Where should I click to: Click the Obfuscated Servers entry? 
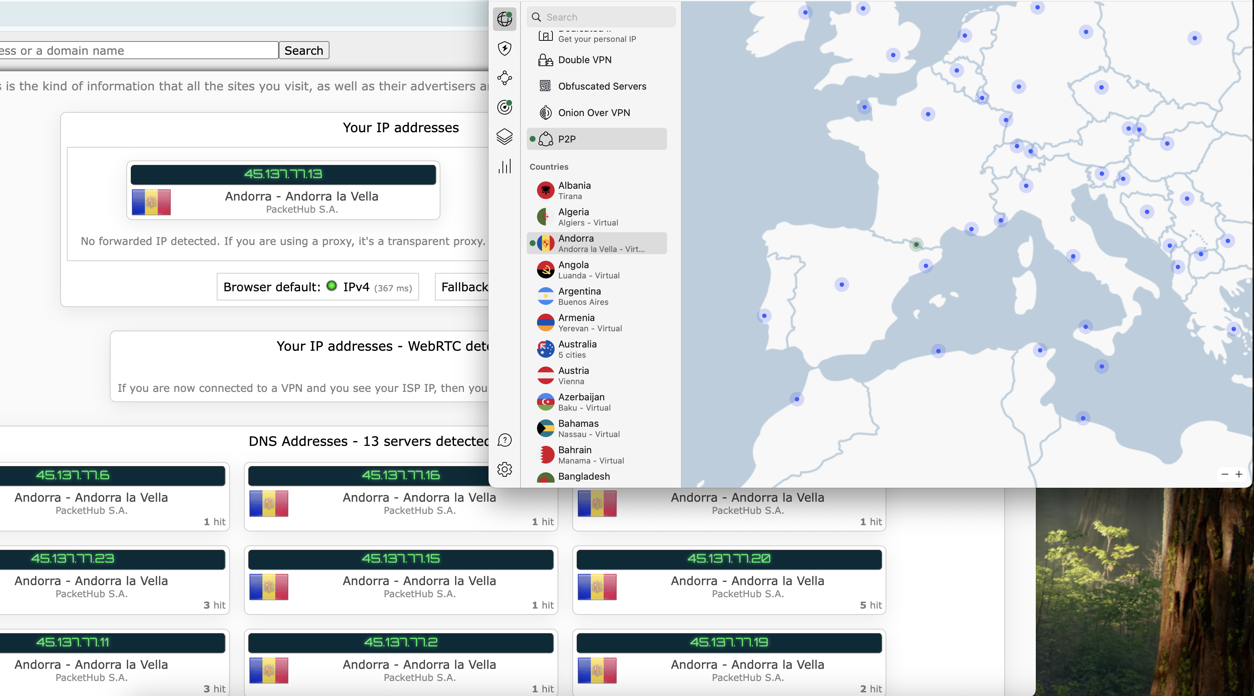point(603,86)
